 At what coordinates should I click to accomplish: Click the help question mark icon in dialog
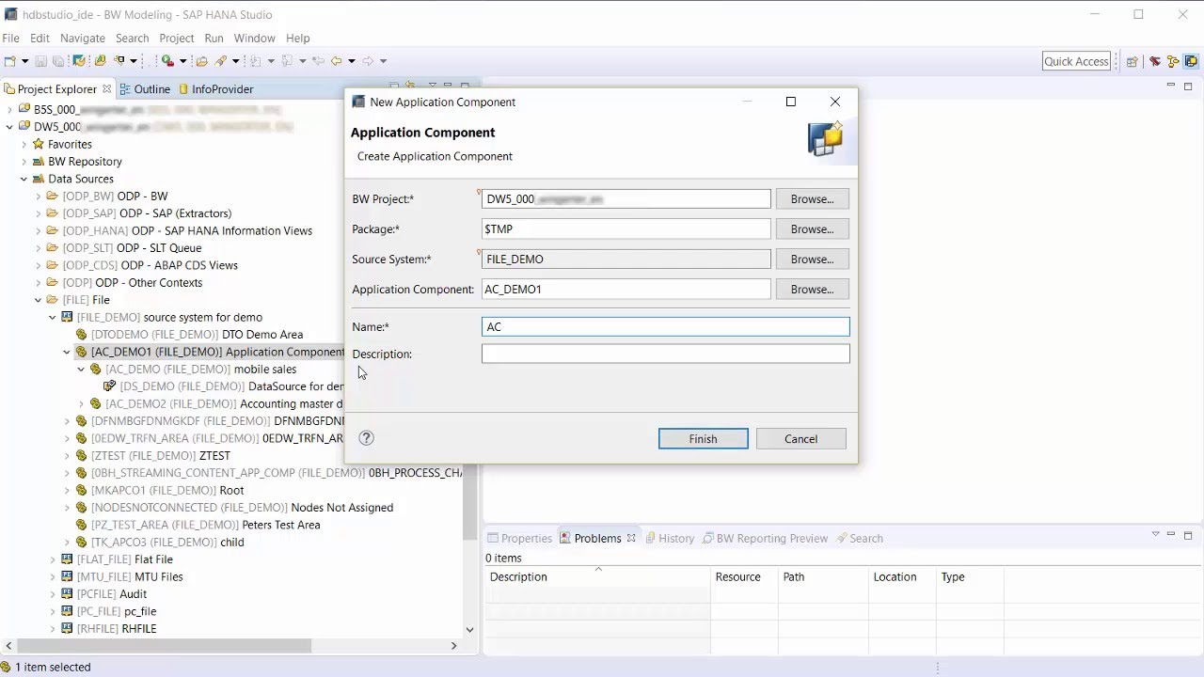pyautogui.click(x=367, y=438)
